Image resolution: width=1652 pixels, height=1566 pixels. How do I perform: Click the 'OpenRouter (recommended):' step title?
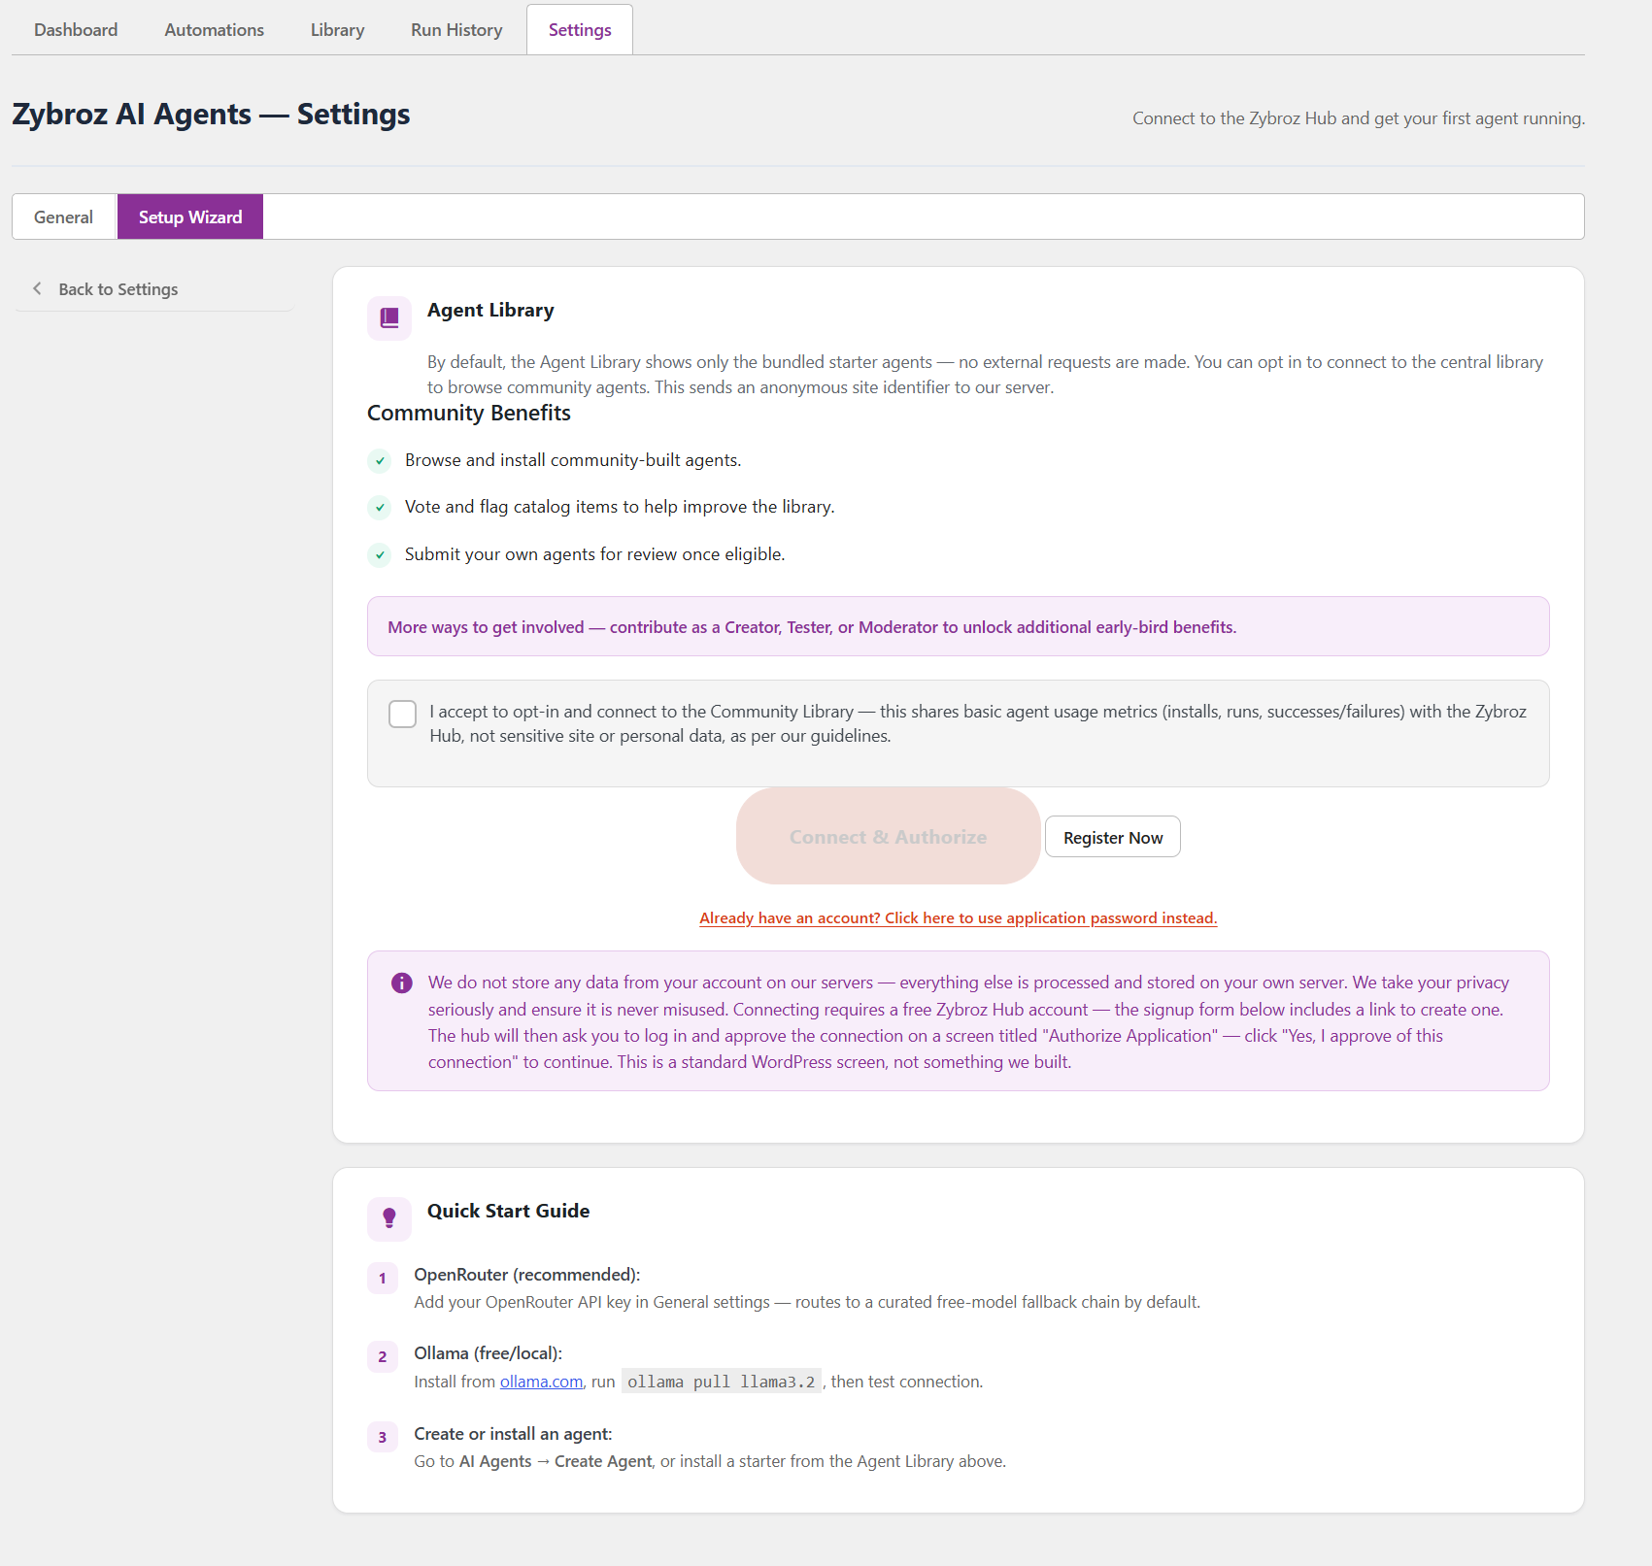[527, 1275]
